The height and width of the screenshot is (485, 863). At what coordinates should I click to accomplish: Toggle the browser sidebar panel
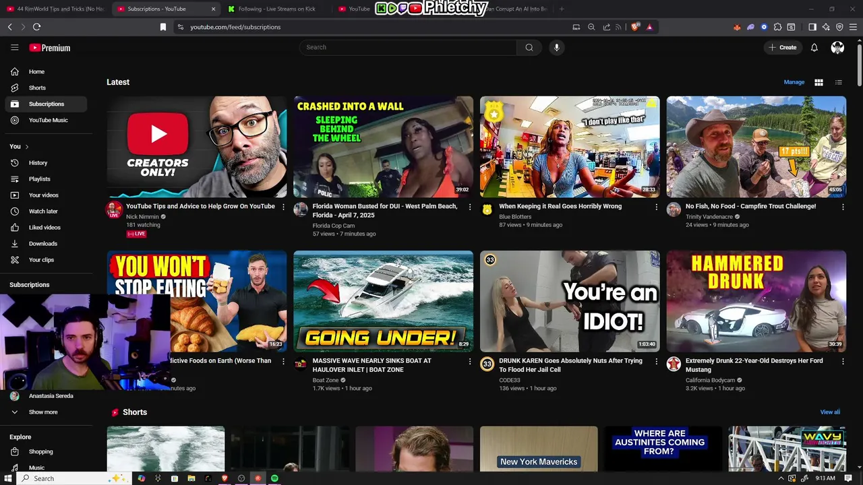tap(812, 27)
